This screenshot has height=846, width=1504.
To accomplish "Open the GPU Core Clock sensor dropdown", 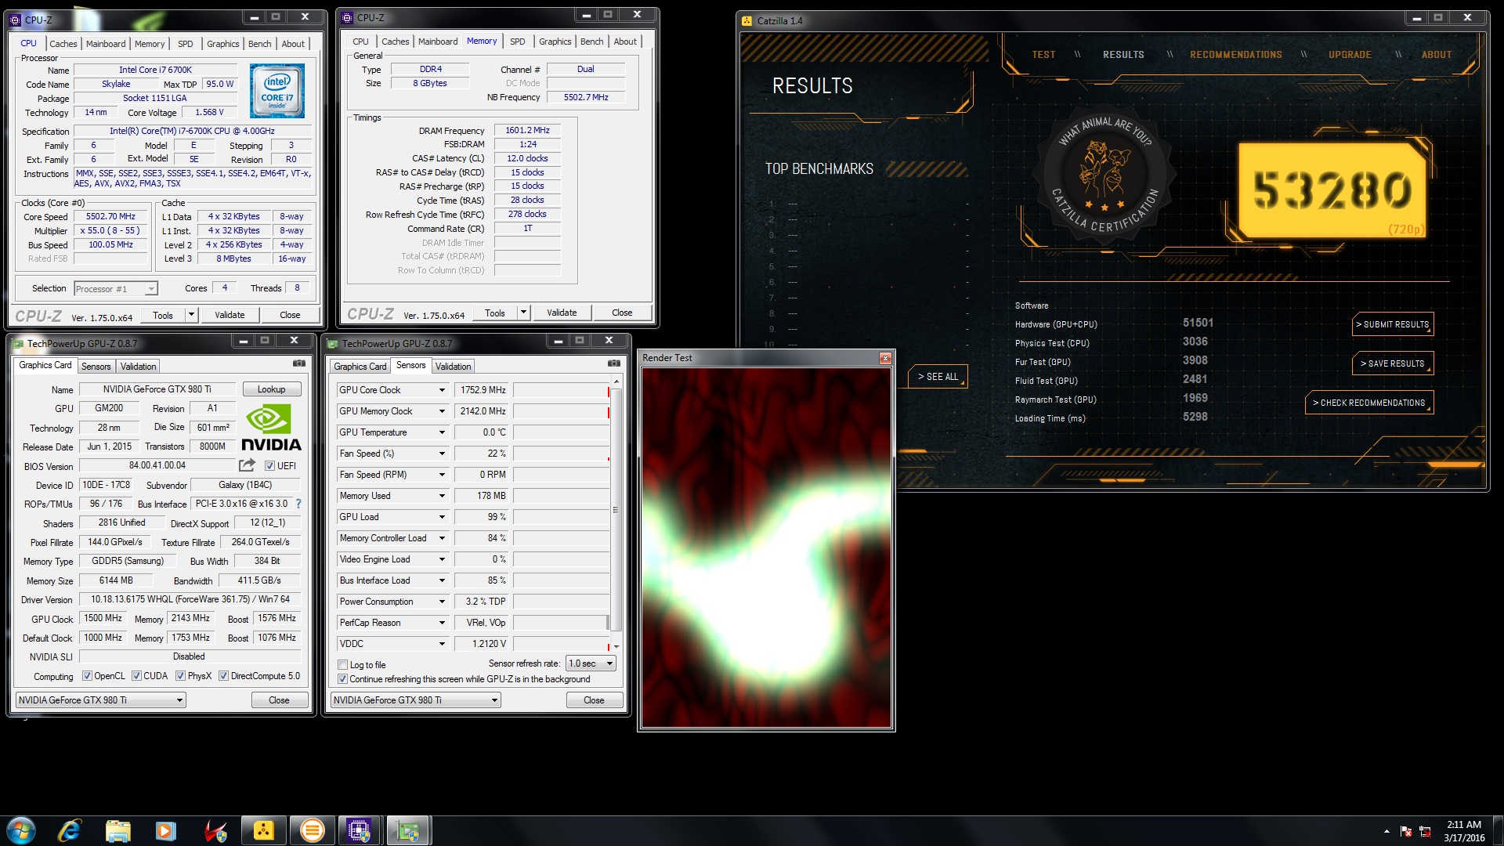I will pos(442,390).
